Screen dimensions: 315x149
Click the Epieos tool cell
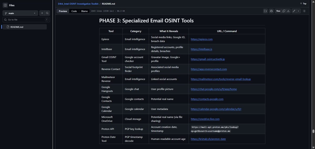111,39
